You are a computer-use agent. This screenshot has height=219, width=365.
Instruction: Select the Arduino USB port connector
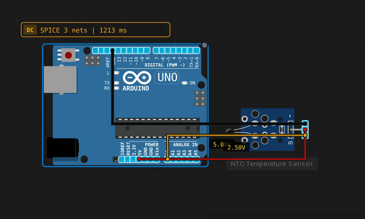60,79
